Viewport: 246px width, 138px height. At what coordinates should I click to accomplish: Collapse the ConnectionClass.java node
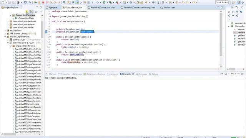tap(11, 15)
